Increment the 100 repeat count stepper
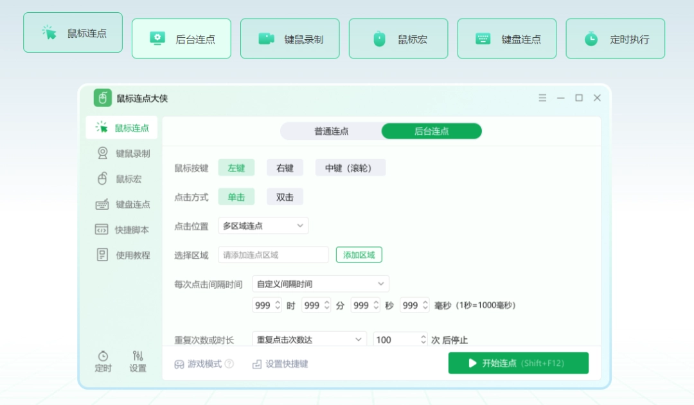Image resolution: width=694 pixels, height=405 pixels. 423,336
